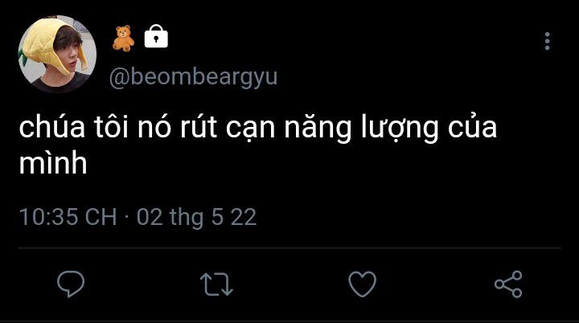
Task: Click the tweet's first line starting with chúa tôi
Action: coord(258,128)
